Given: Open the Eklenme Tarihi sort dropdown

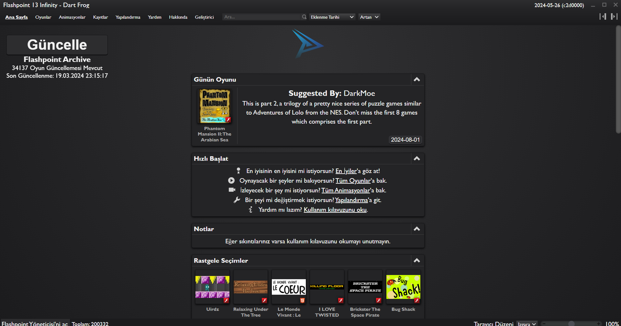Looking at the screenshot, I should 332,17.
